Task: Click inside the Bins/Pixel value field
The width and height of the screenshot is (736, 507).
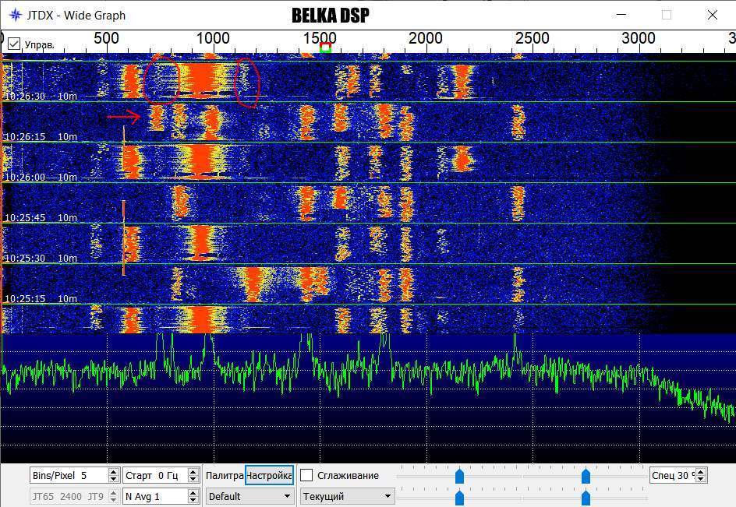Action: click(69, 475)
